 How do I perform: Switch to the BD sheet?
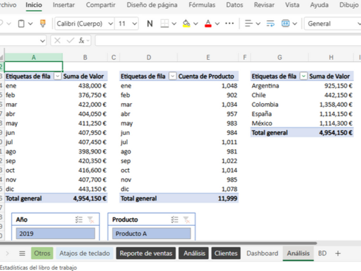pyautogui.click(x=322, y=253)
